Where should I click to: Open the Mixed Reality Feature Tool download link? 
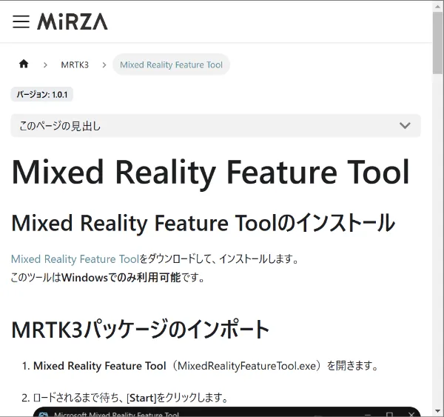pyautogui.click(x=75, y=259)
